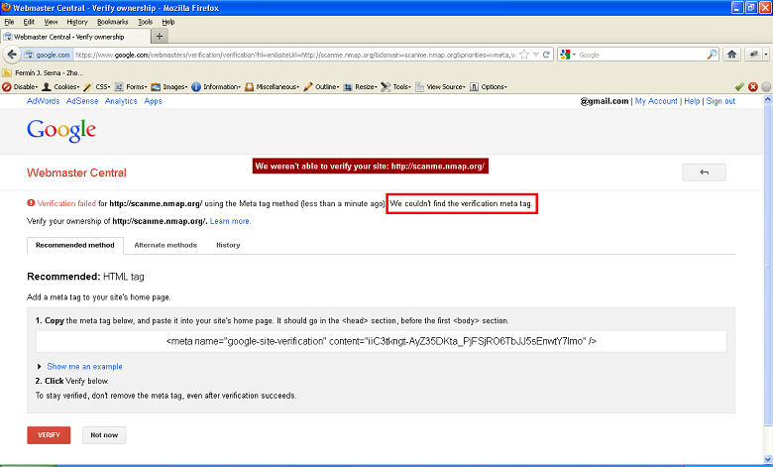Click the red X error icon
This screenshot has width=773, height=467.
pyautogui.click(x=753, y=87)
